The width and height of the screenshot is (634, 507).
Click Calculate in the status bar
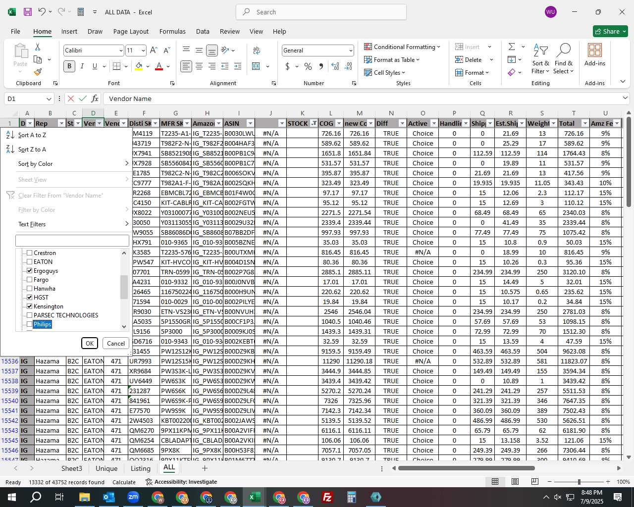(x=124, y=482)
